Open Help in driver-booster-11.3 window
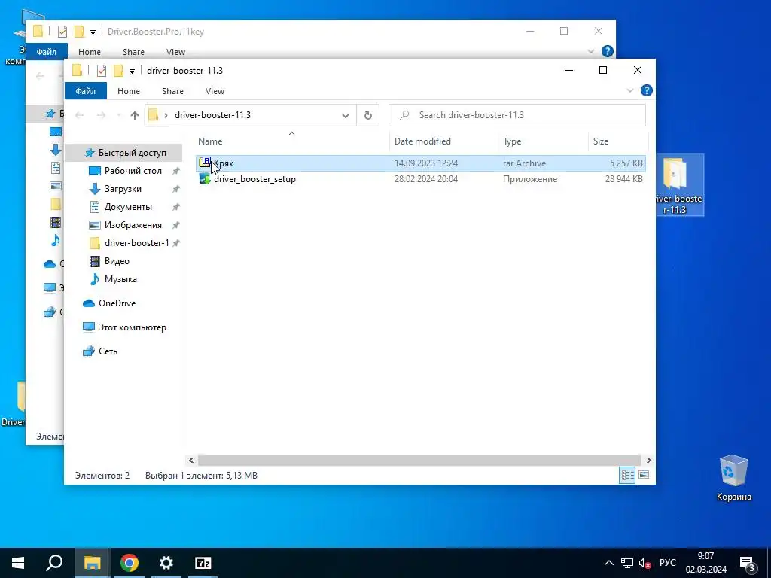The image size is (771, 578). [647, 90]
